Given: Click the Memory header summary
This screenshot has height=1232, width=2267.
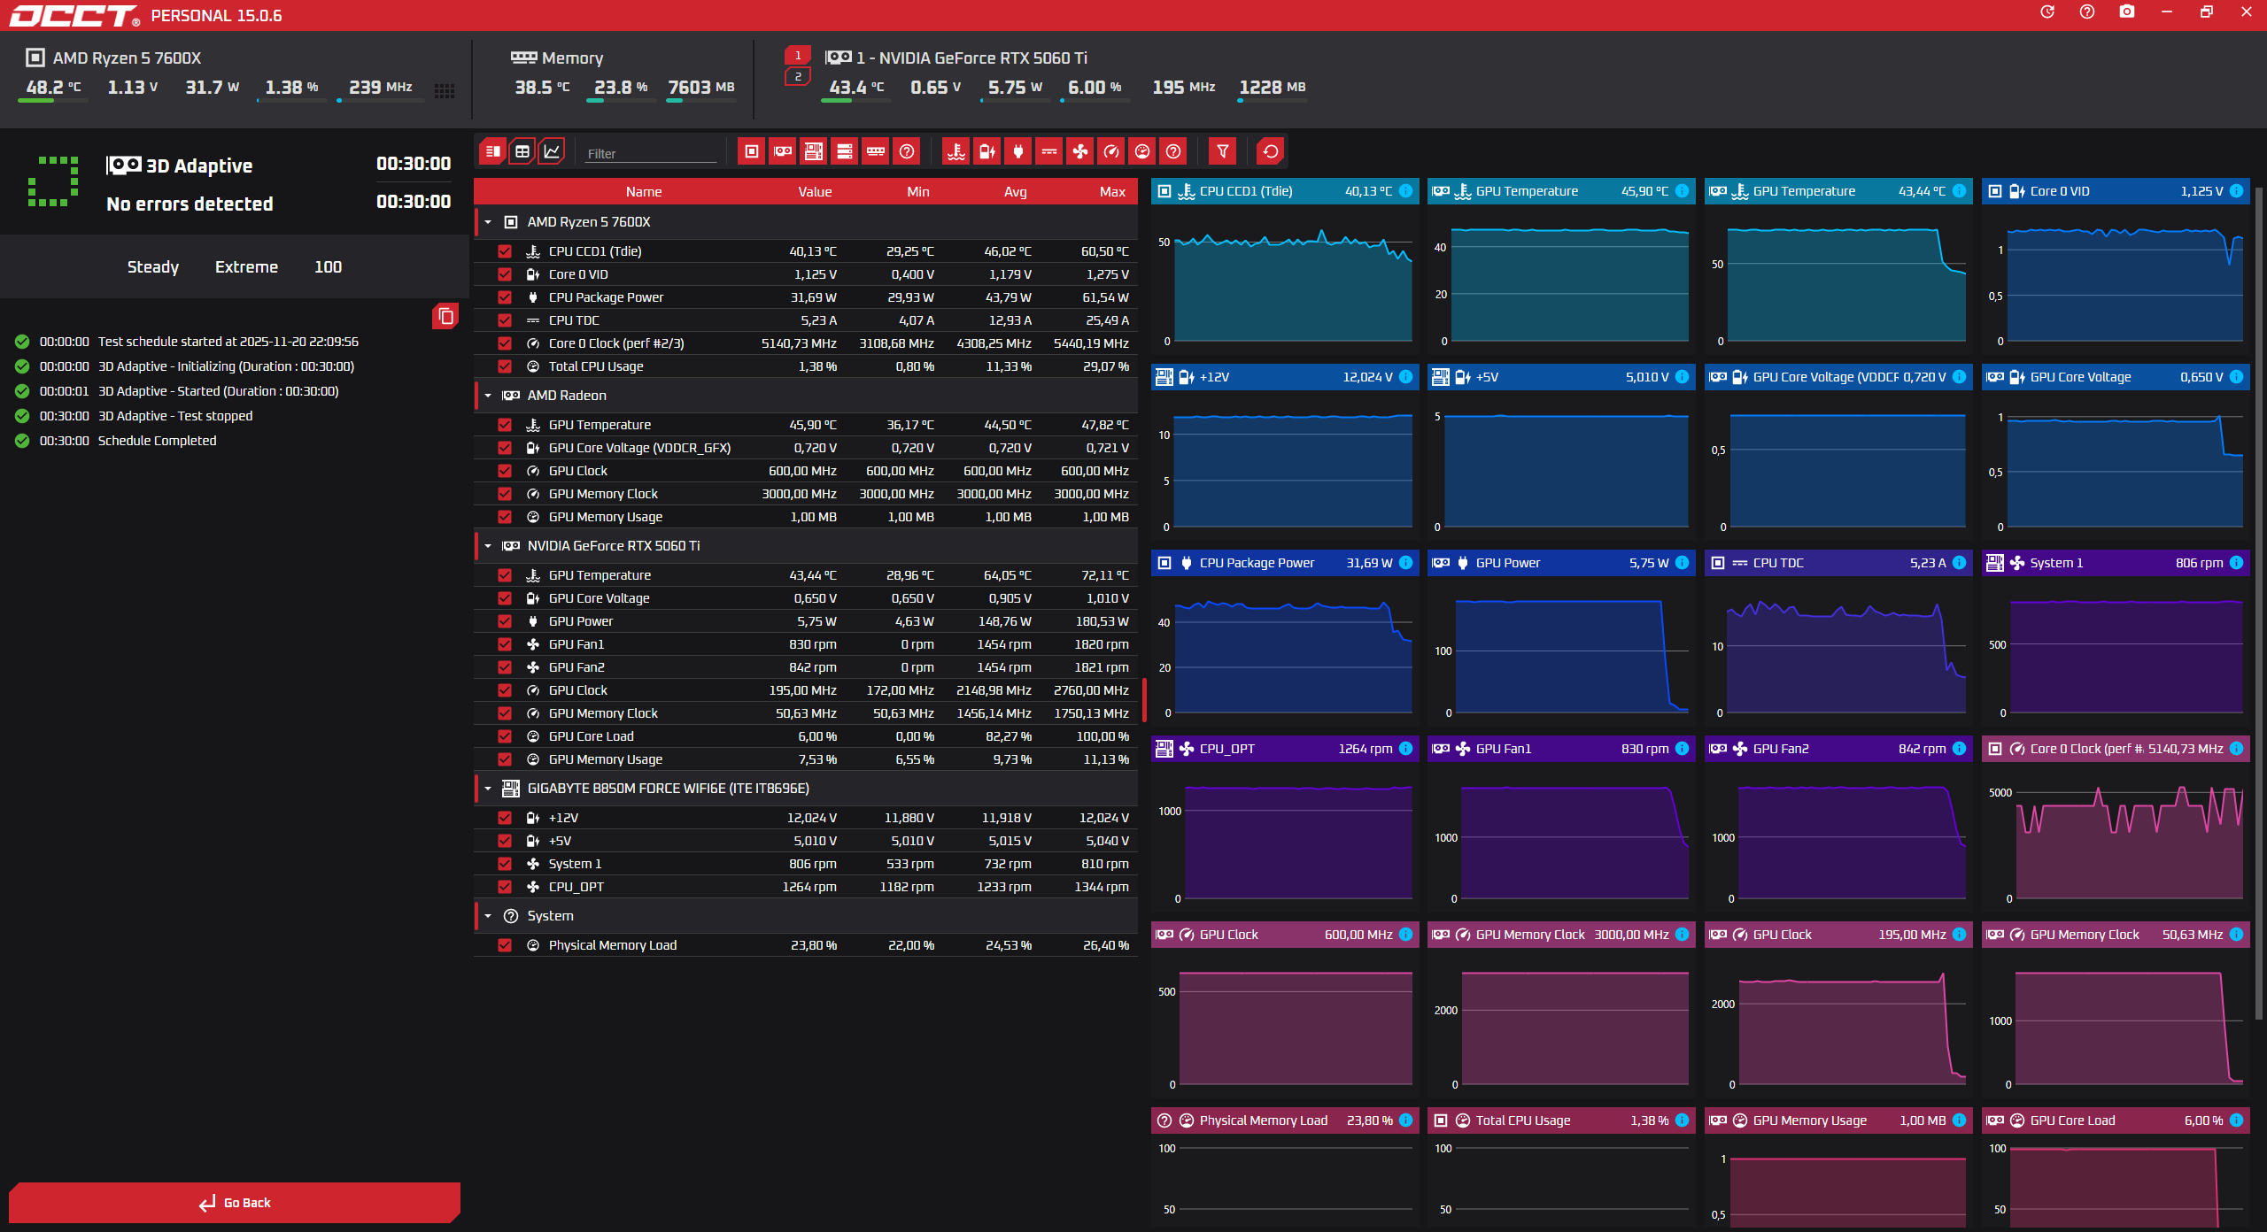Looking at the screenshot, I should [x=572, y=58].
